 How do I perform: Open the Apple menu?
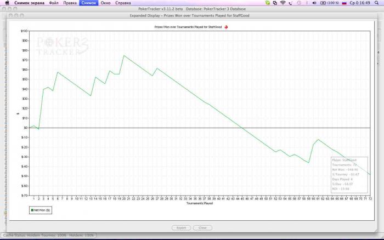pyautogui.click(x=7, y=3)
